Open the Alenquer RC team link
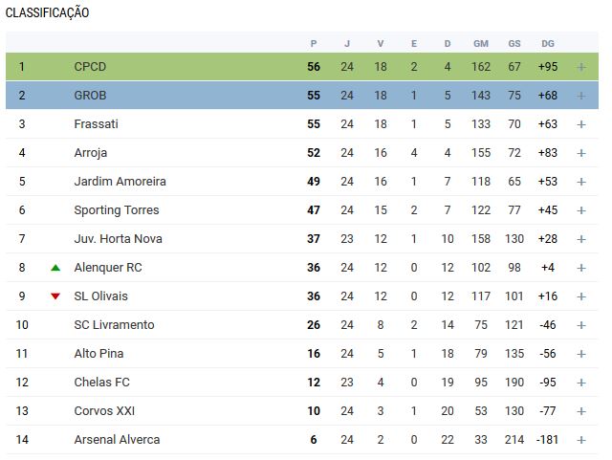 (x=108, y=268)
